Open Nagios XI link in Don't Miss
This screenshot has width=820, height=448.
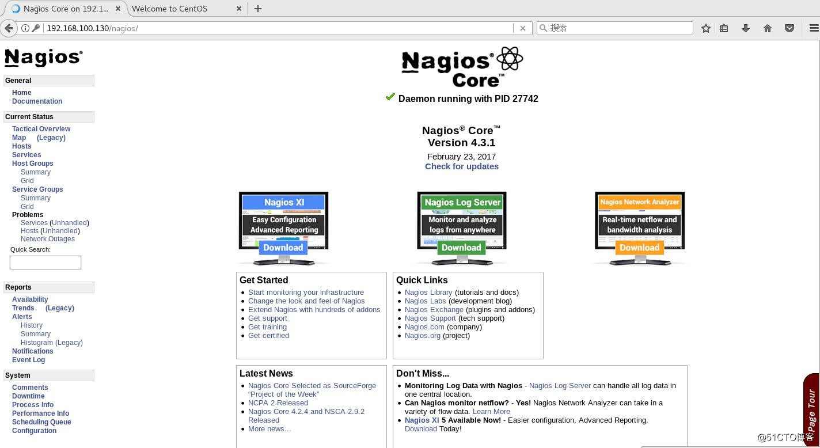(422, 420)
